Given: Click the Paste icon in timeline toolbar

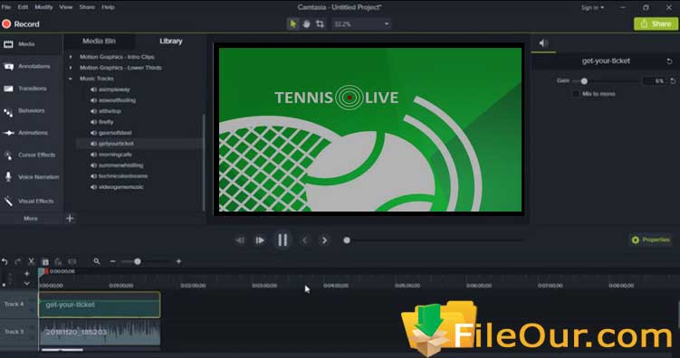Looking at the screenshot, I should tap(59, 262).
